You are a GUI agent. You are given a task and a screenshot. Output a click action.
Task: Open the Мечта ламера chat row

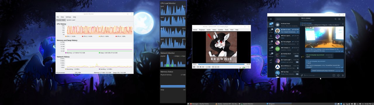point(287,31)
